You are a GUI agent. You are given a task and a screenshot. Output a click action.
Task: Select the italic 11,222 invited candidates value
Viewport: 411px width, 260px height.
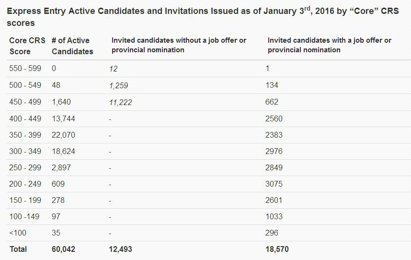[120, 102]
